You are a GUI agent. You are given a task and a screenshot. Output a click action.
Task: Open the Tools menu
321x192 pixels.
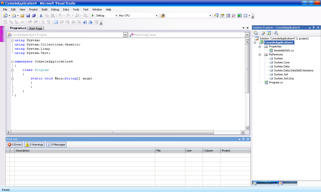(76, 9)
